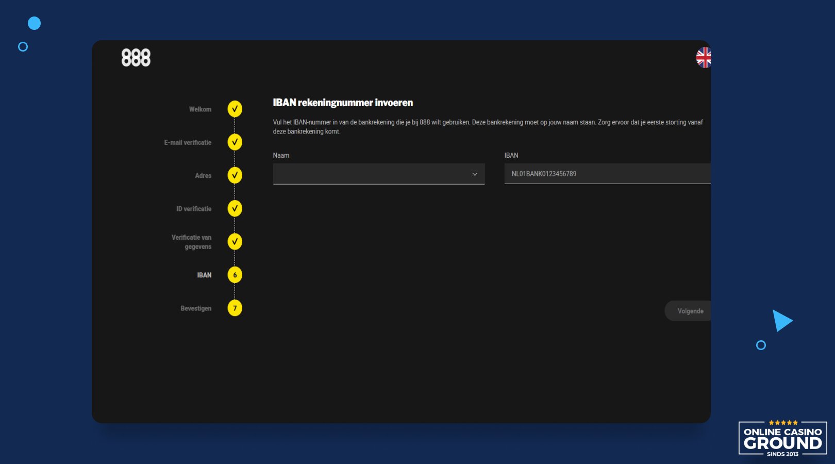Screen dimensions: 835x464
Task: Click the Adres step checkmark circle
Action: [235, 175]
